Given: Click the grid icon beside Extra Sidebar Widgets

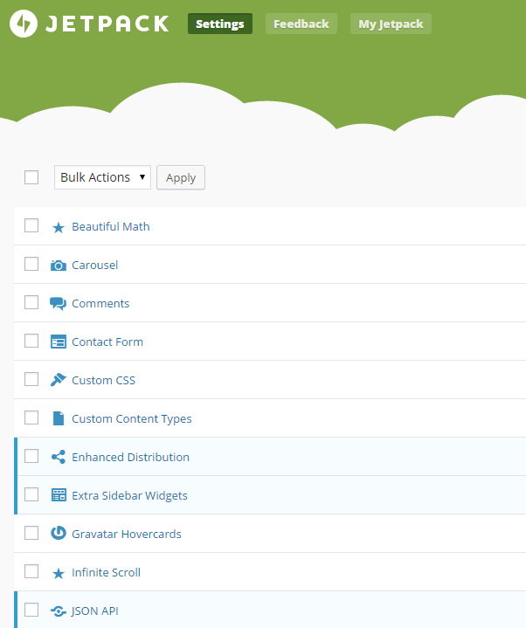Looking at the screenshot, I should point(59,495).
